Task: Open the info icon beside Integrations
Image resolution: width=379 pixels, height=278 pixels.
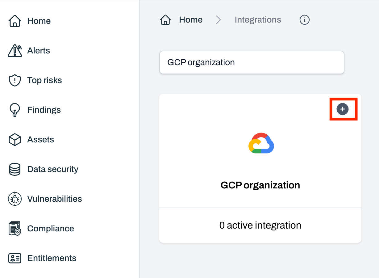Action: (x=305, y=20)
